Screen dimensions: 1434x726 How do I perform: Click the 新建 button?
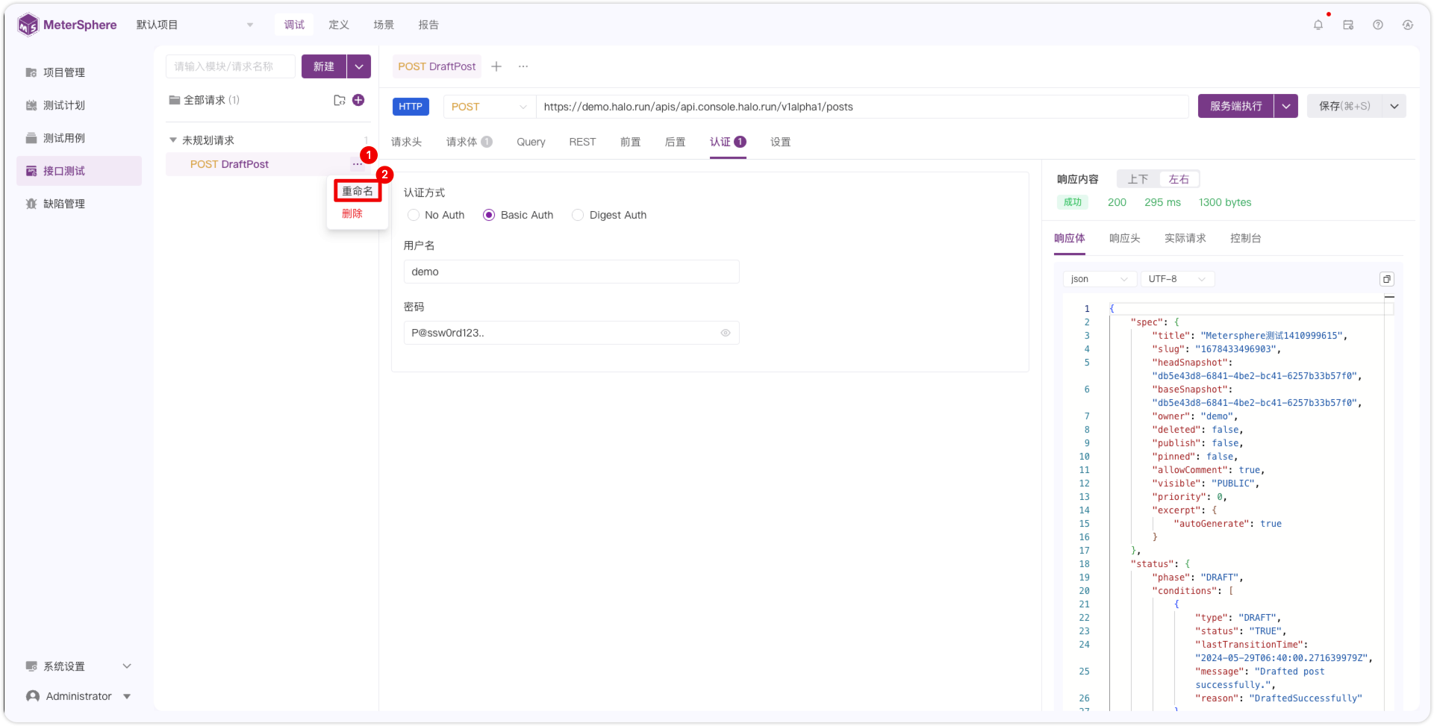324,66
